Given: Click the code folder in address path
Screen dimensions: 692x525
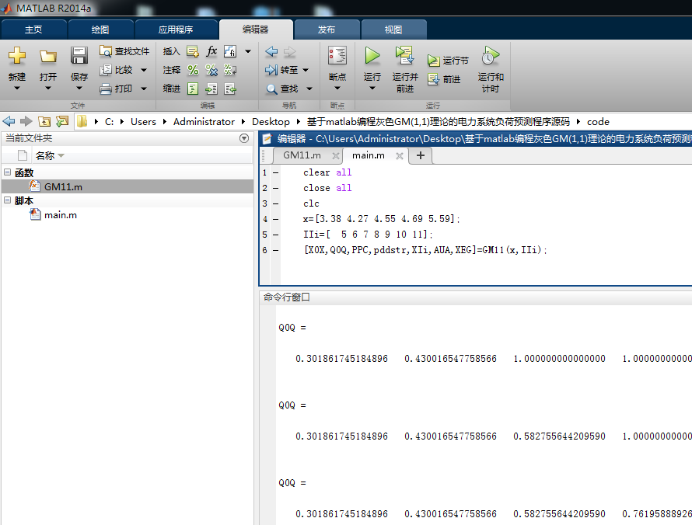Looking at the screenshot, I should pyautogui.click(x=598, y=122).
